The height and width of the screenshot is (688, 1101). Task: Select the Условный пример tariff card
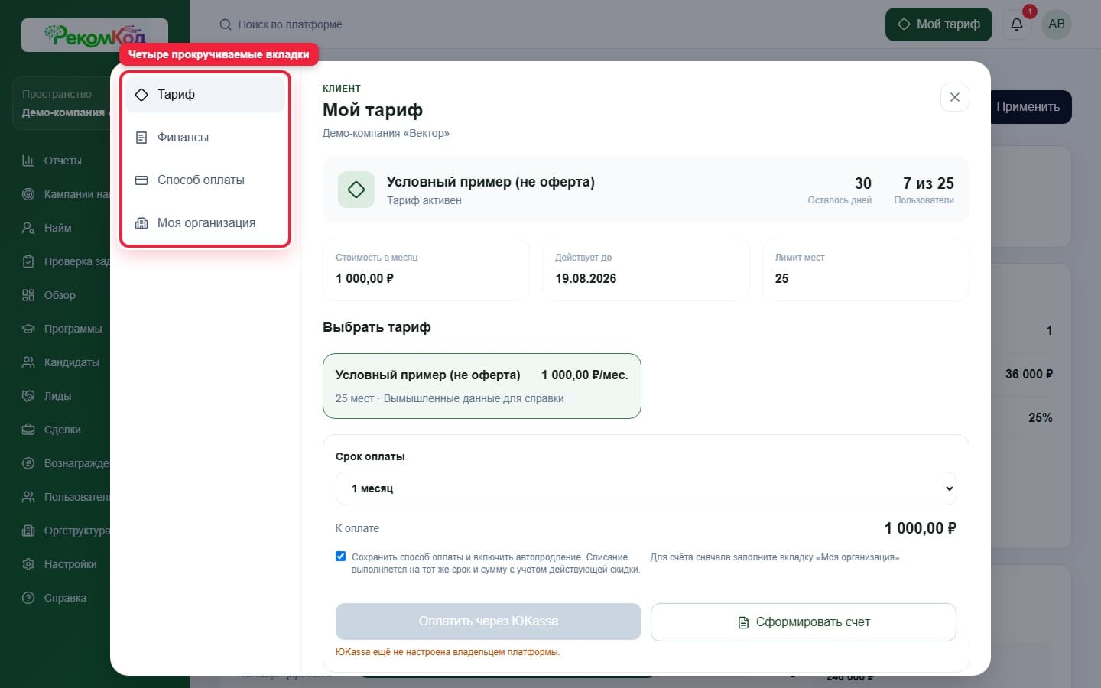[x=482, y=386]
